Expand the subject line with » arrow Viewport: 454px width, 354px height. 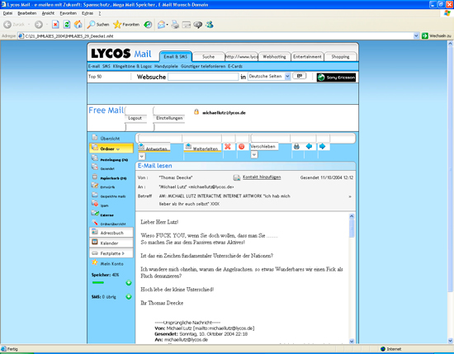(x=350, y=196)
